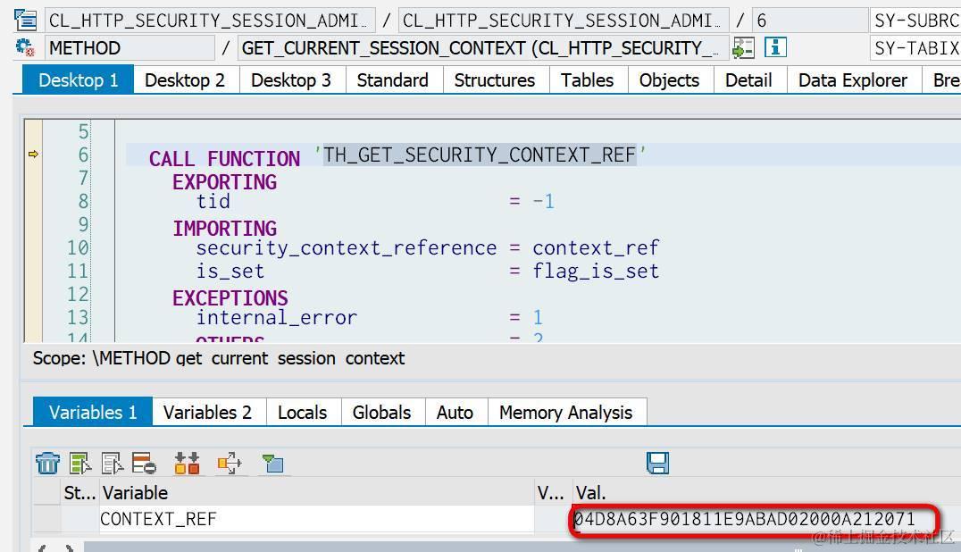
Task: Click tid parameter on line 8
Action: (213, 201)
